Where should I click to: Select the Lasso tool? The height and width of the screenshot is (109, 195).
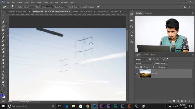(3, 23)
